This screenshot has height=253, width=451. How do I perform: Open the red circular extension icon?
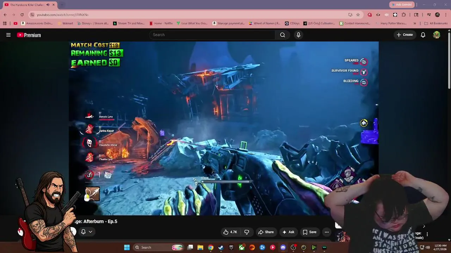point(370,15)
